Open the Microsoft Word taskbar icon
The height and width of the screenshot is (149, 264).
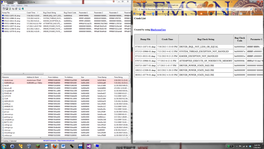point(63,146)
